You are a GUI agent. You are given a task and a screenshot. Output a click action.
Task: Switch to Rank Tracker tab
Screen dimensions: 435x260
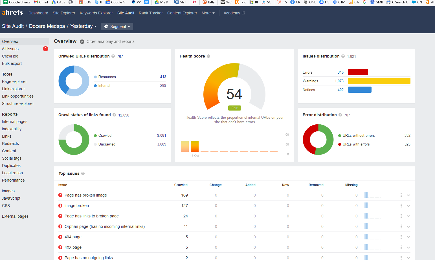tap(151, 13)
